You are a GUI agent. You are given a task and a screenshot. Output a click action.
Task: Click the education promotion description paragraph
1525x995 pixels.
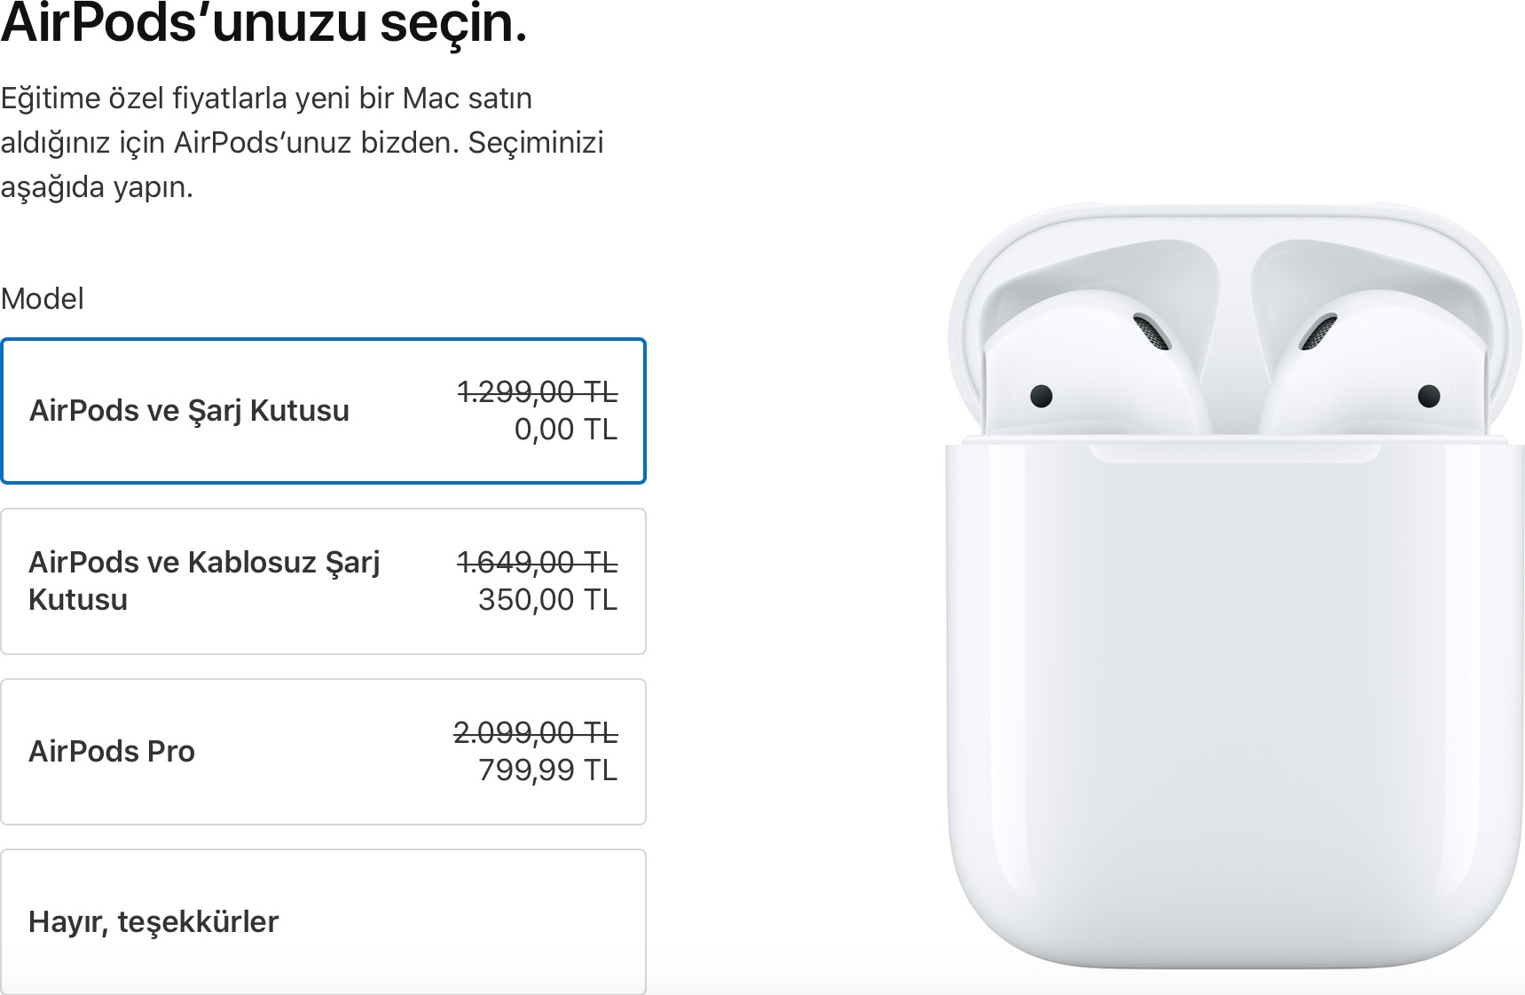tap(302, 142)
